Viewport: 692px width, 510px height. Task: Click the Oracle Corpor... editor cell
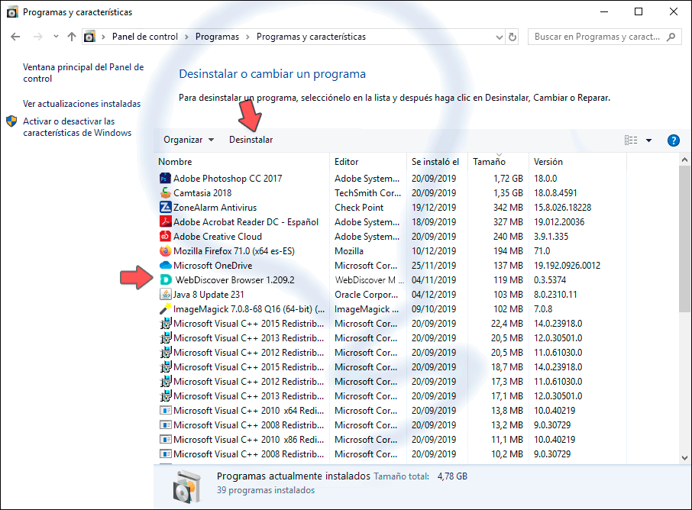click(366, 294)
